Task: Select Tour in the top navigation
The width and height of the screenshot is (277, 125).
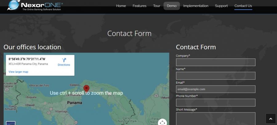Action: point(157,6)
